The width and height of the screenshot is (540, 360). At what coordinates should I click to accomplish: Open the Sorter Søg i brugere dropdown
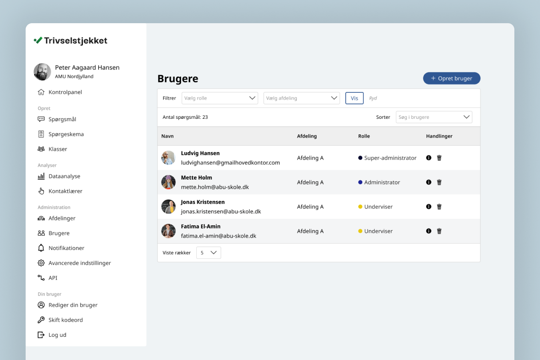point(434,117)
